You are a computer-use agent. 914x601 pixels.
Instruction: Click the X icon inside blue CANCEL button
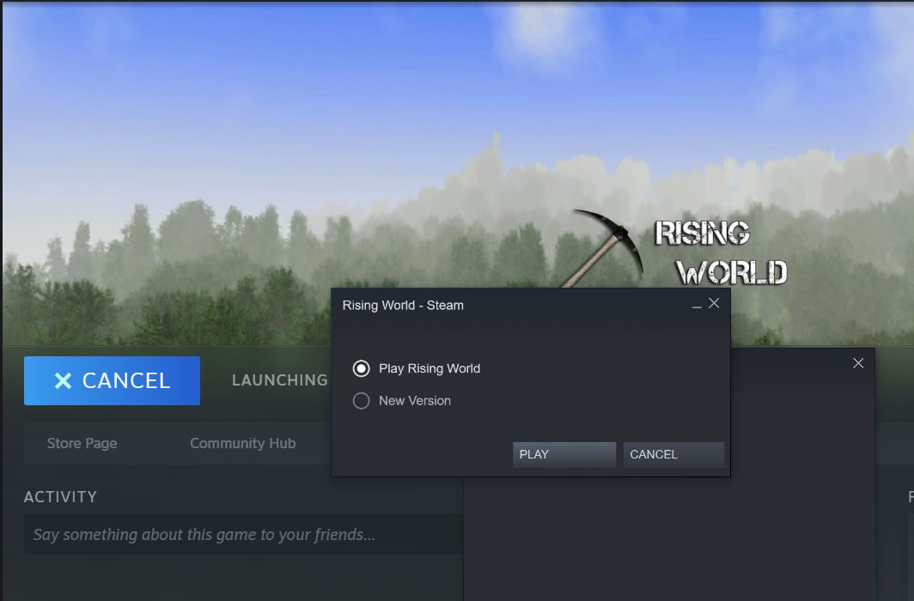(63, 380)
